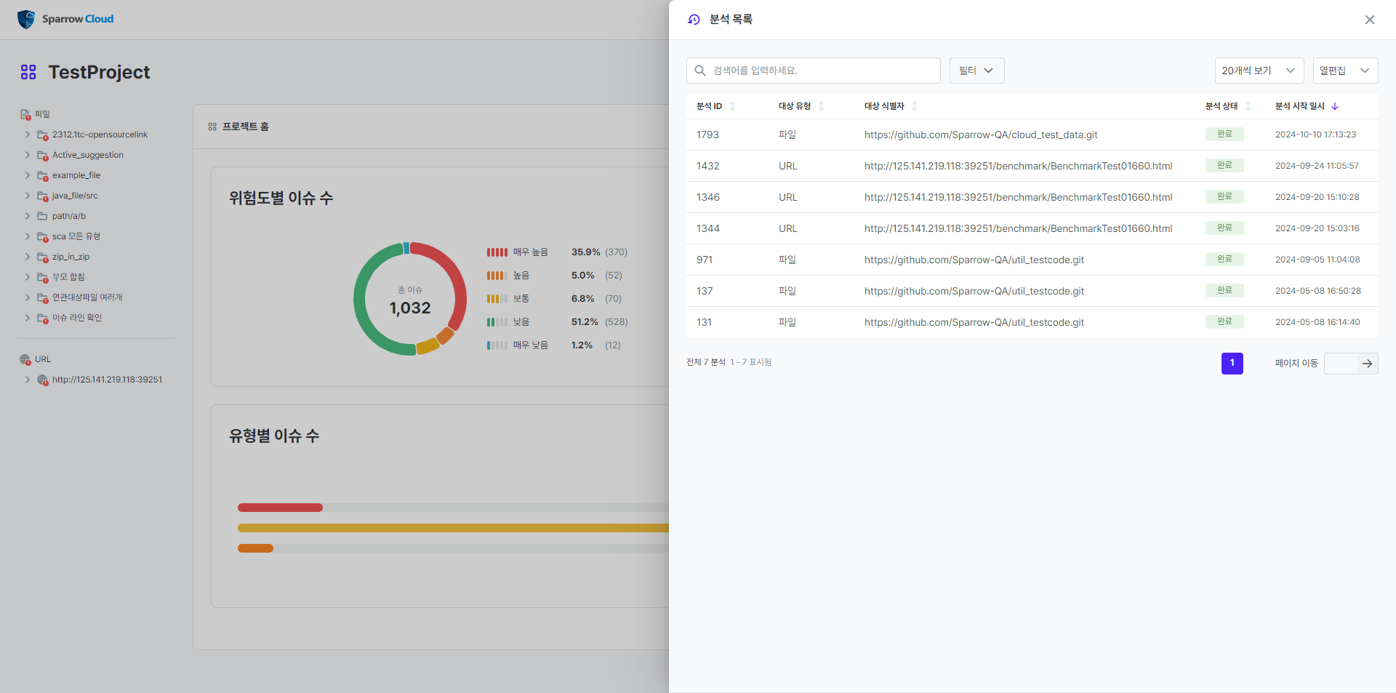Viewport: 1396px width, 693px height.
Task: Expand the sca 모든 유형 folder
Action: click(x=28, y=236)
